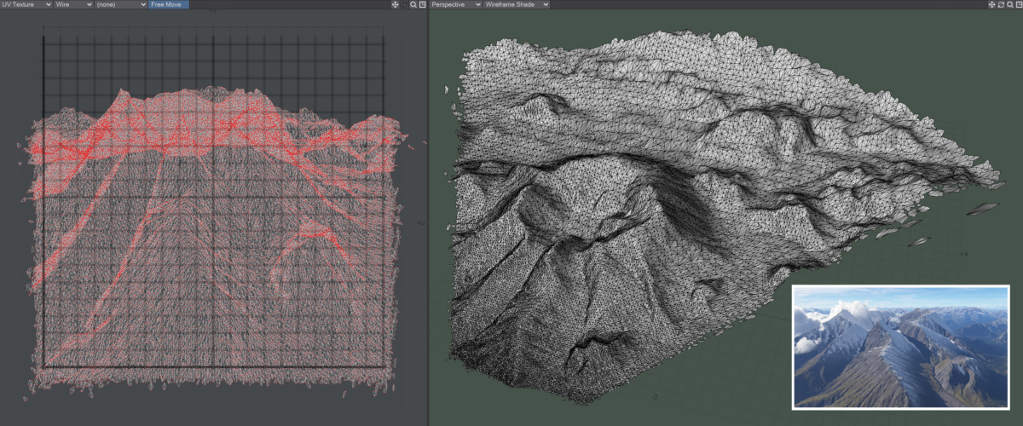Toggle the Free Move button
Screen dimensions: 1023x426
click(168, 4)
